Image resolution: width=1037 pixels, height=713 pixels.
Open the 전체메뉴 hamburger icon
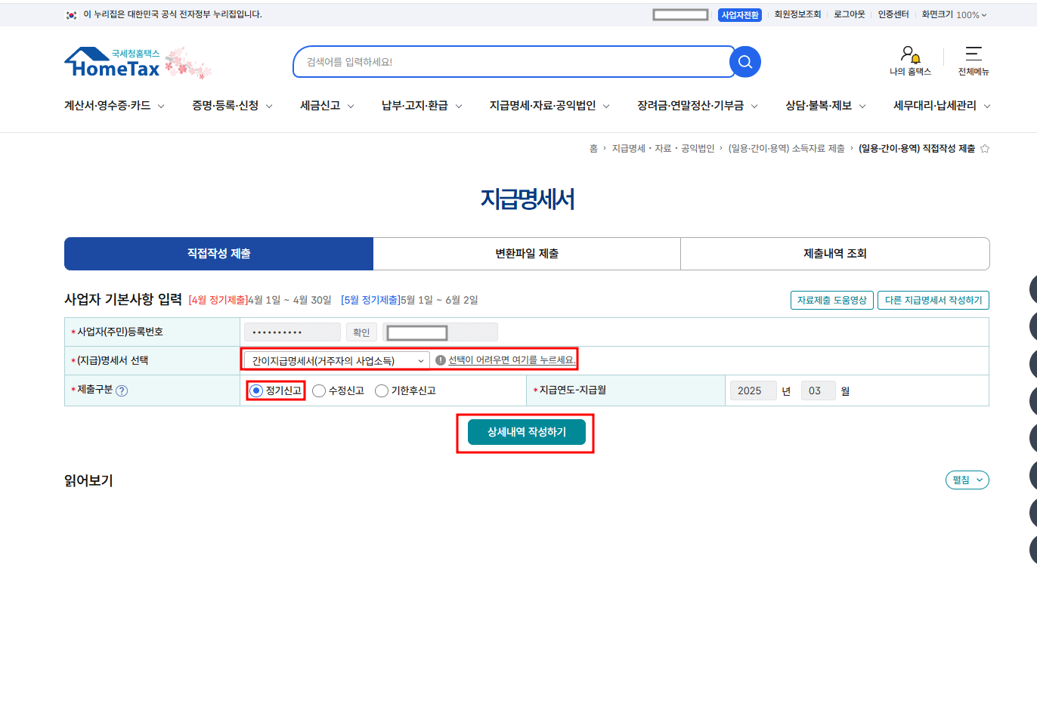click(x=974, y=54)
